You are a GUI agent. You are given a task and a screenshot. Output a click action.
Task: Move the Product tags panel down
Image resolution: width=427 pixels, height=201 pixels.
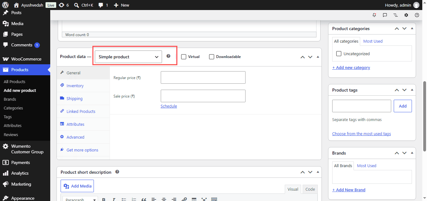coord(404,90)
